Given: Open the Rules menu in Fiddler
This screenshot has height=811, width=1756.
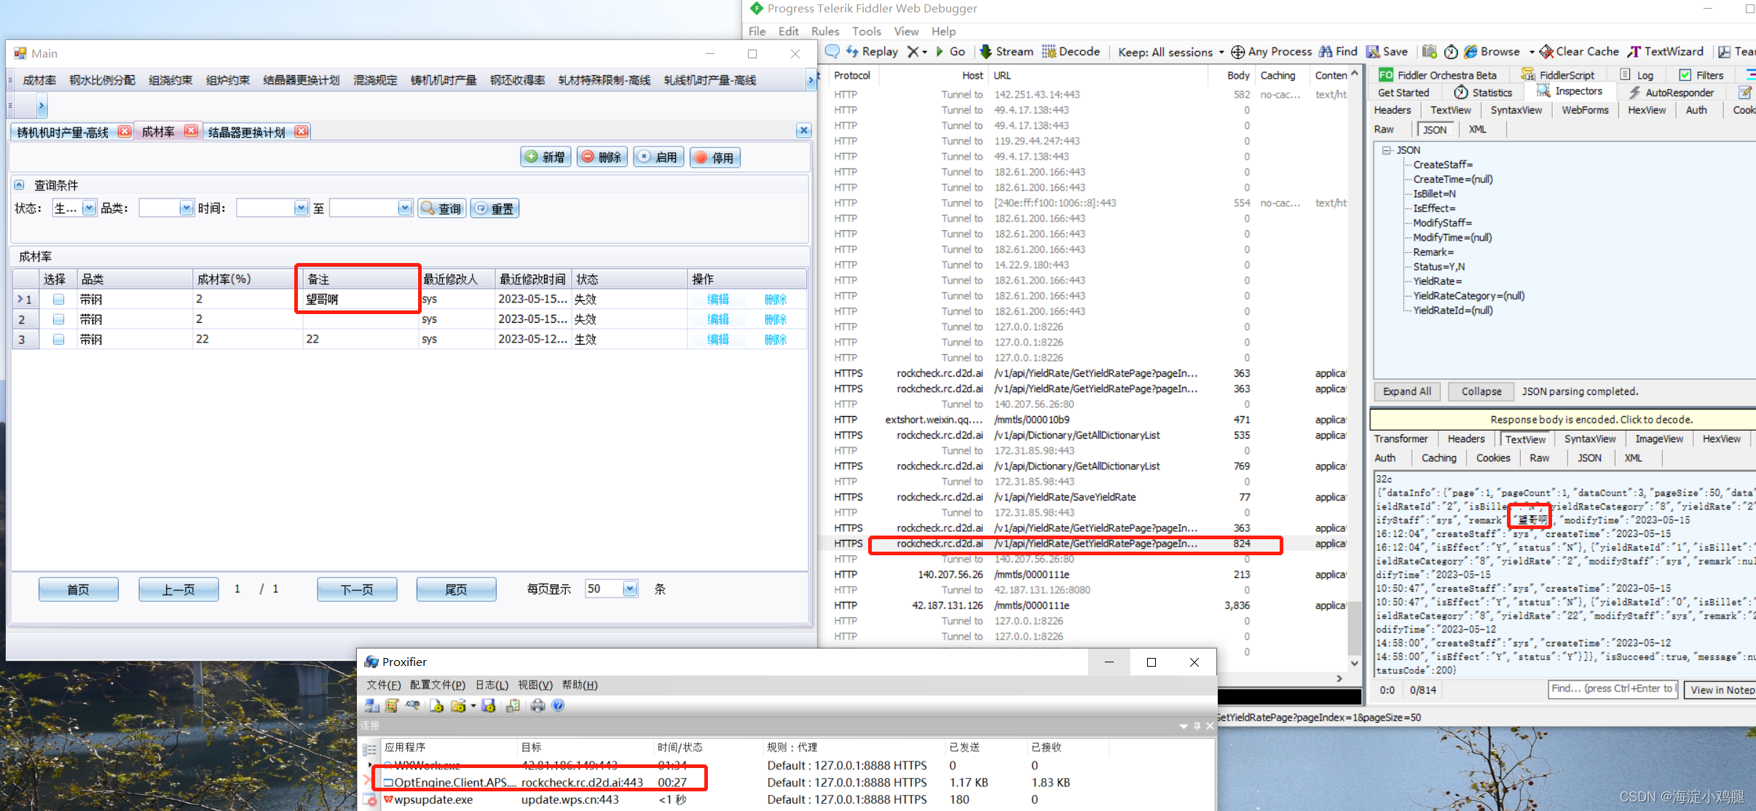Looking at the screenshot, I should tap(824, 31).
